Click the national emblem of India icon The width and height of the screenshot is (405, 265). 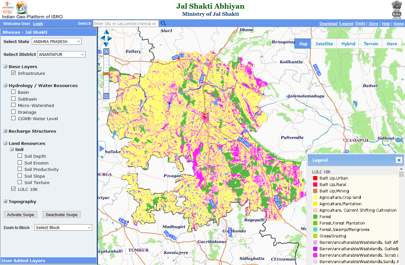click(396, 10)
